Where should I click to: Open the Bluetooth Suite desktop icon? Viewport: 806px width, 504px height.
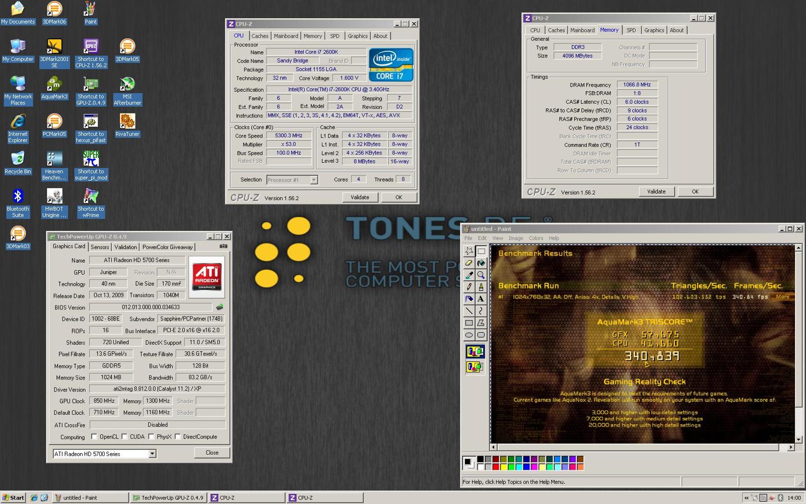(x=18, y=203)
